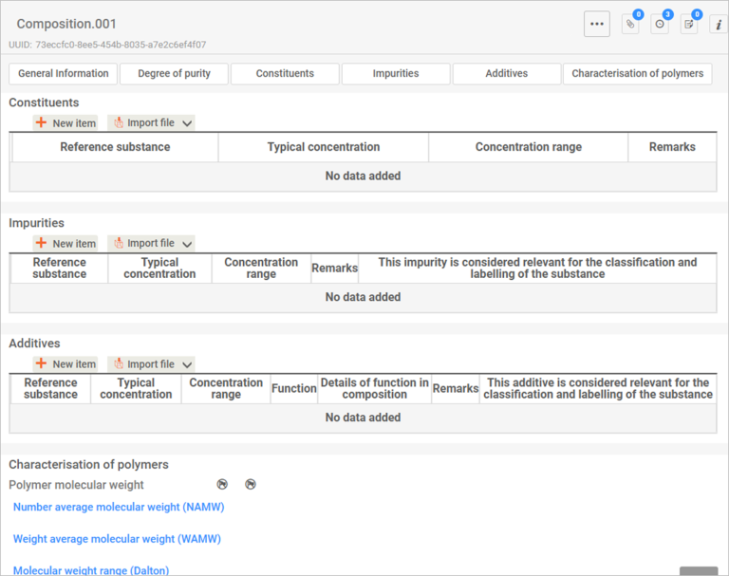729x576 pixels.
Task: Add a New item under Additives
Action: tap(65, 364)
